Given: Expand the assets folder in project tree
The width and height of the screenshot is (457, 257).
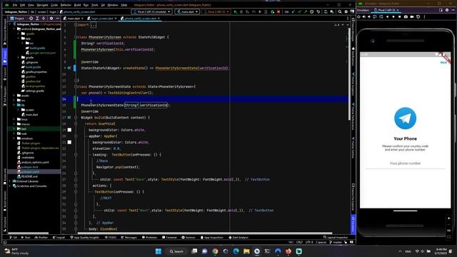Looking at the screenshot, I should pyautogui.click(x=14, y=96).
